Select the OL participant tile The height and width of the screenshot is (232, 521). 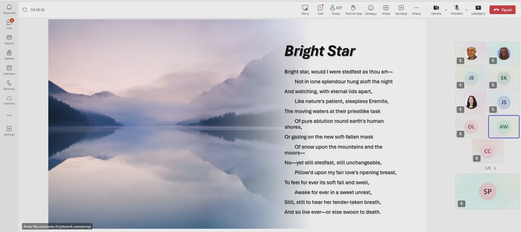[x=471, y=127]
